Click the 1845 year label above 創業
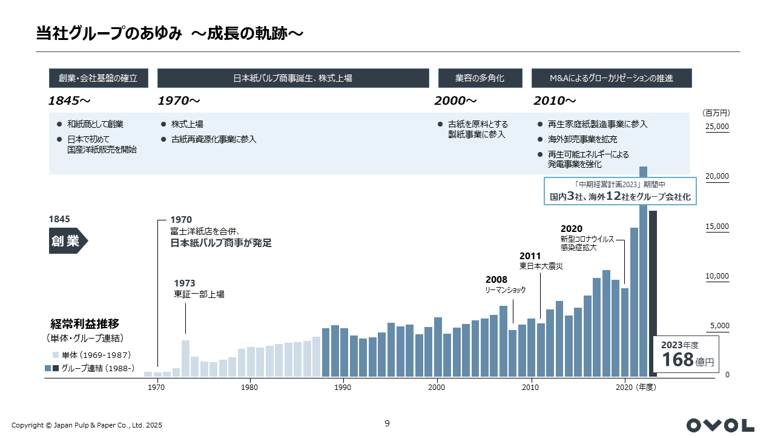The image size is (775, 436). coord(59,219)
